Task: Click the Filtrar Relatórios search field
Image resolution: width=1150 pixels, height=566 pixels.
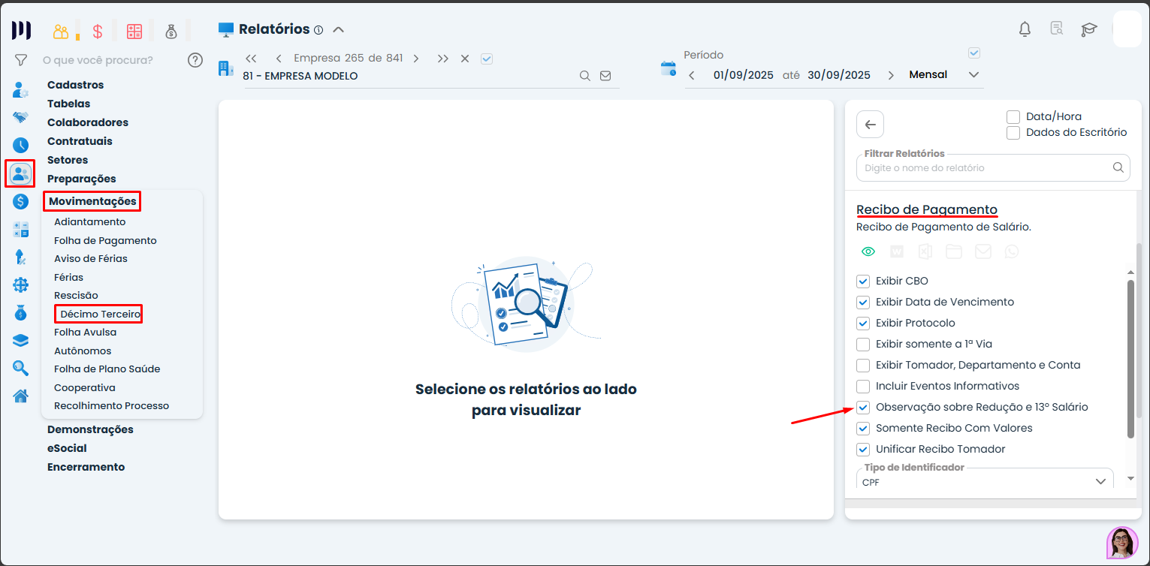Action: [984, 168]
